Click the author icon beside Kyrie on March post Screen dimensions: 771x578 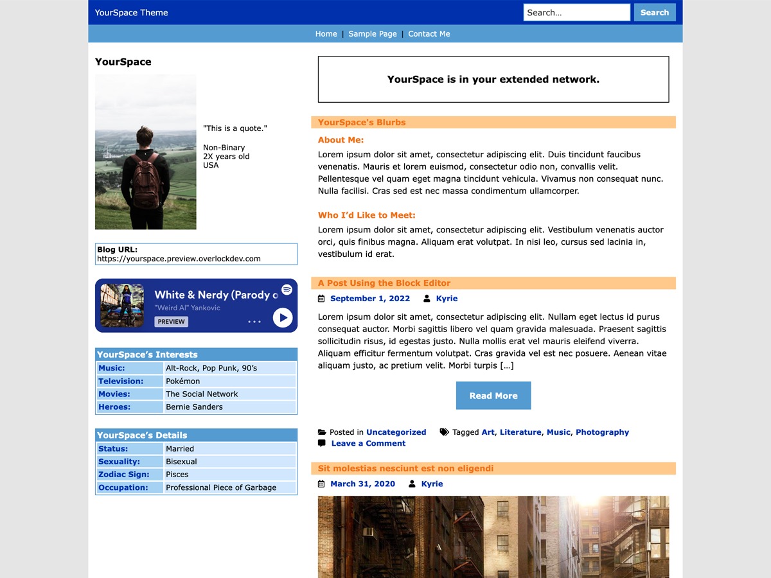click(412, 484)
